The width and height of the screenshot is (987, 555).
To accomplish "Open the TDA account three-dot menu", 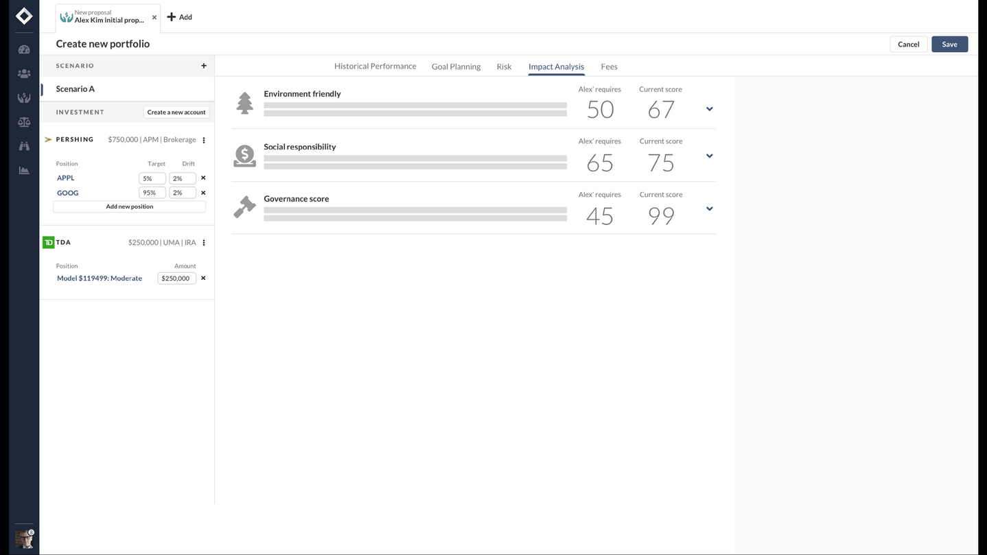I will 204,243.
